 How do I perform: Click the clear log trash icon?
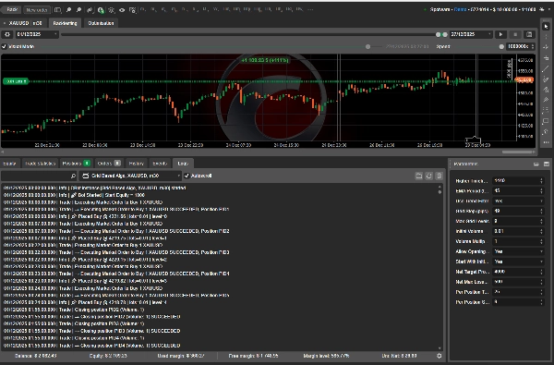tap(440, 176)
